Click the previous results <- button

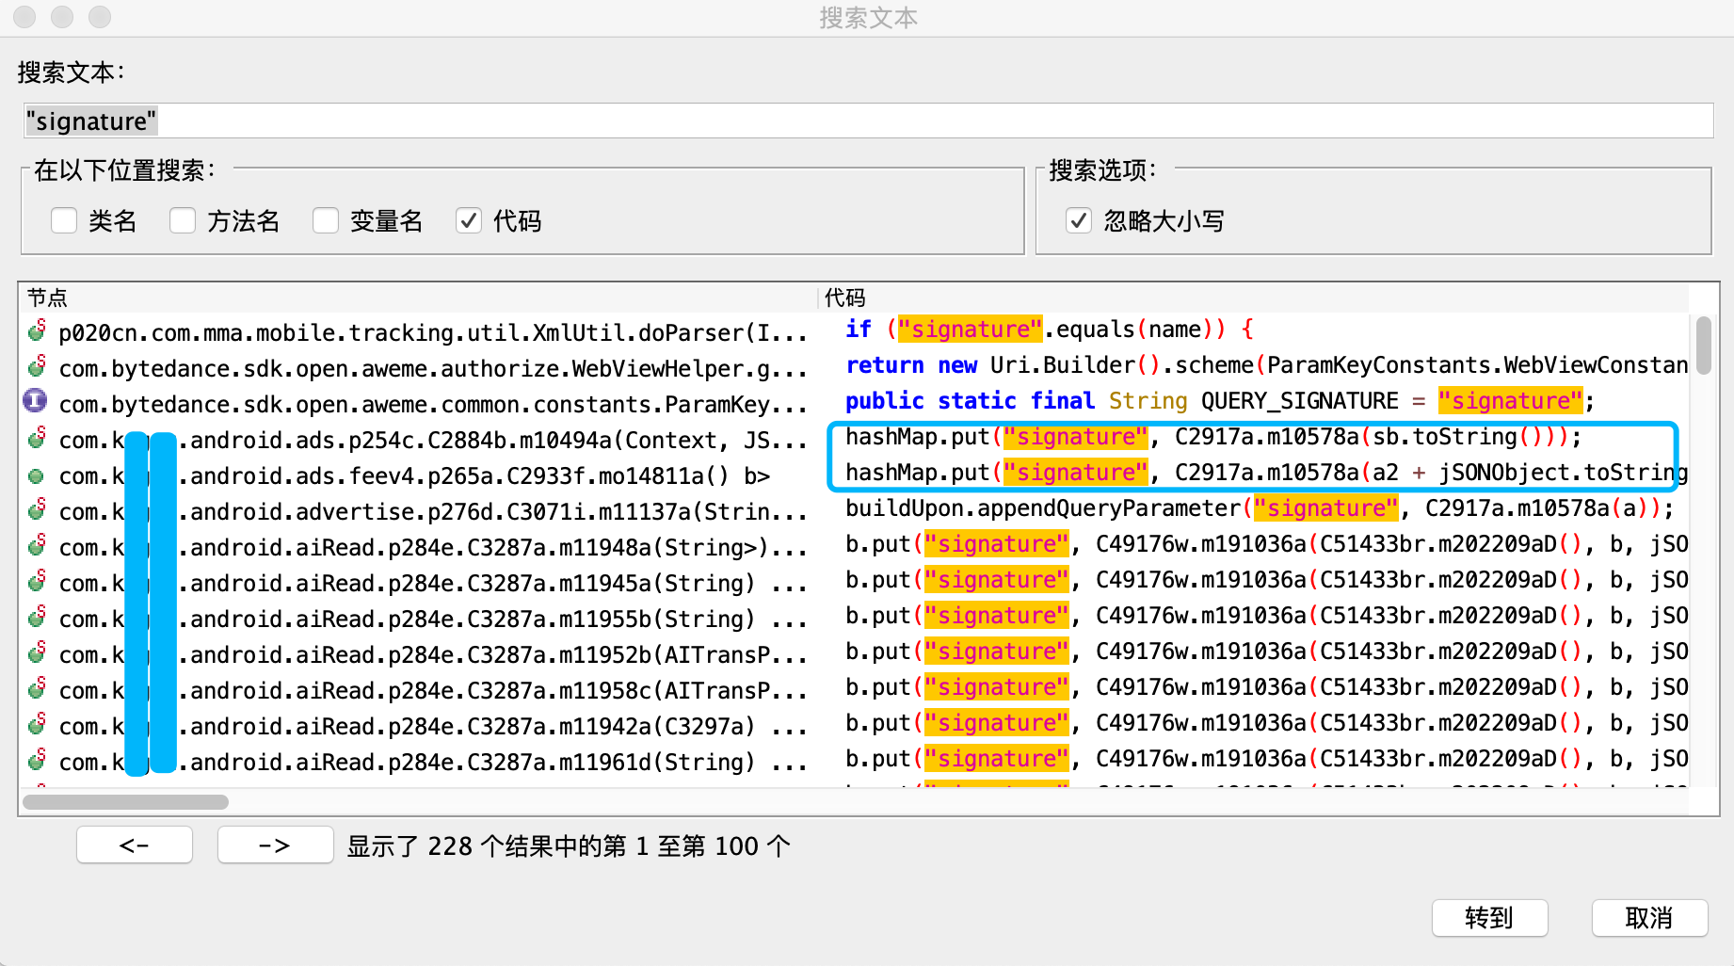[135, 845]
